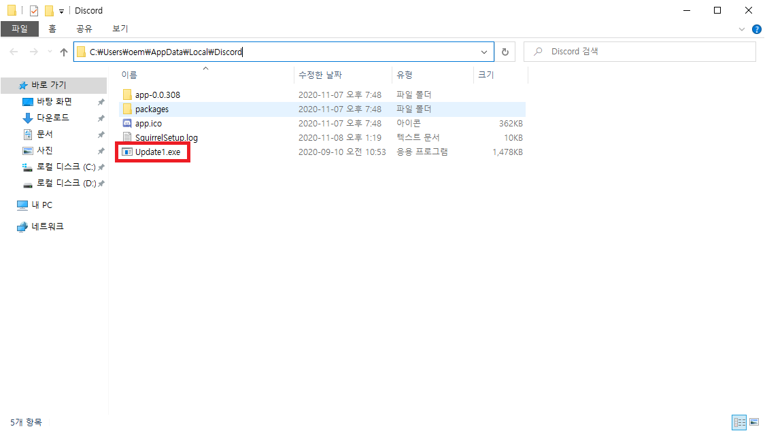Click the 2020-09-10 오전 10:53 date
This screenshot has width=765, height=431.
(x=342, y=152)
